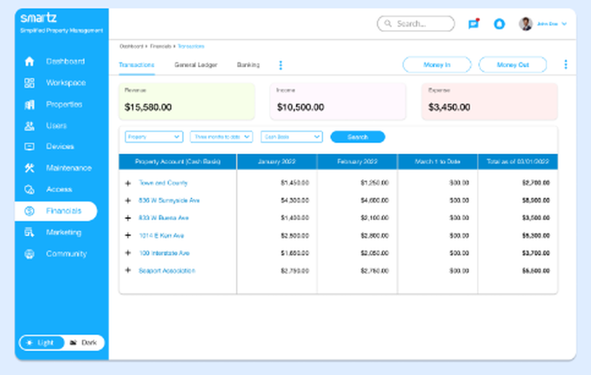The width and height of the screenshot is (591, 375).
Task: Open the Banking tab
Action: (248, 66)
